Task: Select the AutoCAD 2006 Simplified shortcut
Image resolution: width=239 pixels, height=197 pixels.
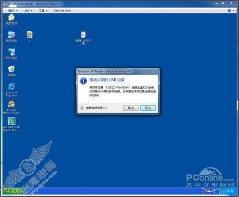Action: coord(11,124)
